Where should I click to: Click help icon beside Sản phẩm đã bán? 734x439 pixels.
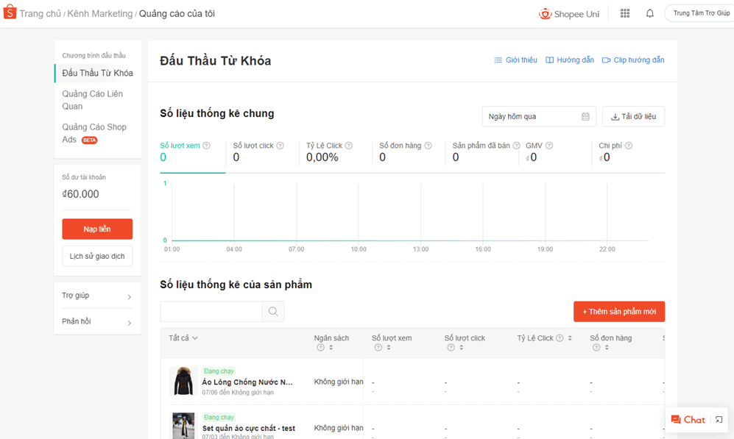(x=516, y=146)
